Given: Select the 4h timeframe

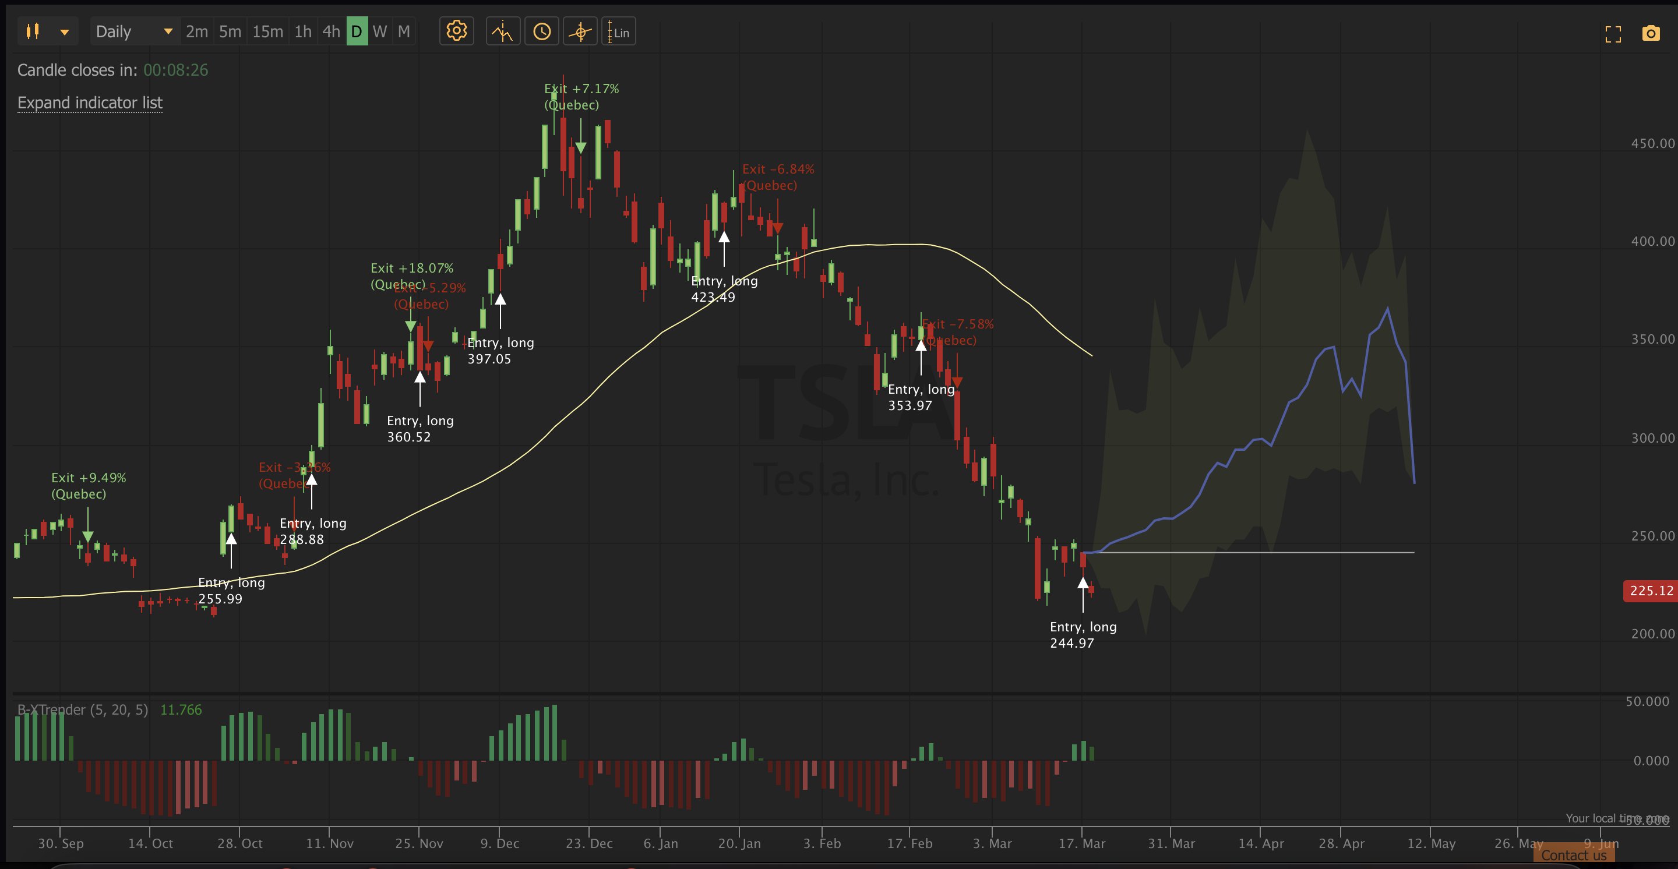Looking at the screenshot, I should coord(331,31).
